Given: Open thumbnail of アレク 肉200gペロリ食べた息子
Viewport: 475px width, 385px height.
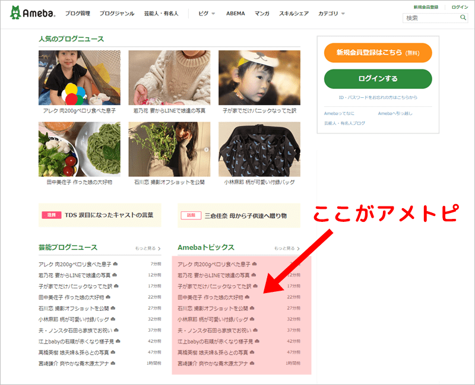Looking at the screenshot, I should click(80, 78).
